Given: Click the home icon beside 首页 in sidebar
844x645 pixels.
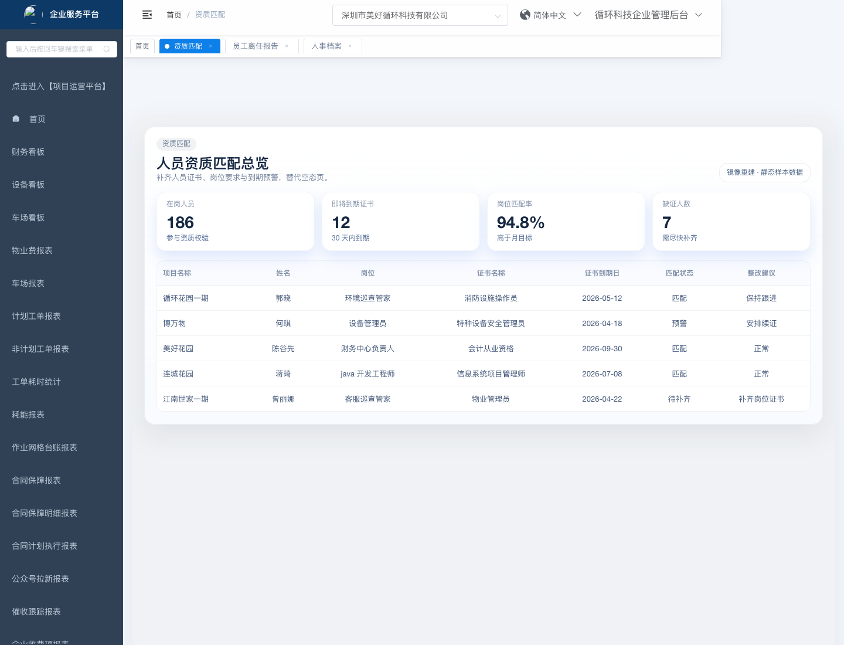Looking at the screenshot, I should pyautogui.click(x=16, y=118).
